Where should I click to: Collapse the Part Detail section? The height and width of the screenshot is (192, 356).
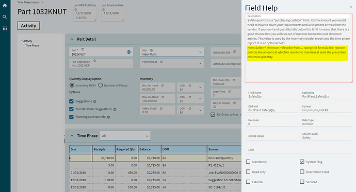point(72,39)
